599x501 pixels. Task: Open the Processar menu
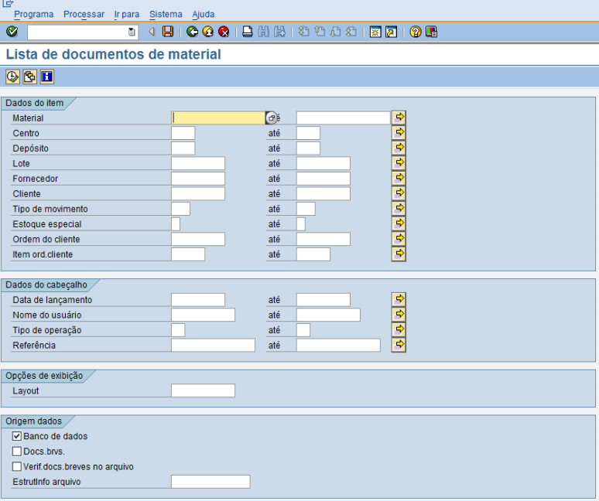click(84, 14)
